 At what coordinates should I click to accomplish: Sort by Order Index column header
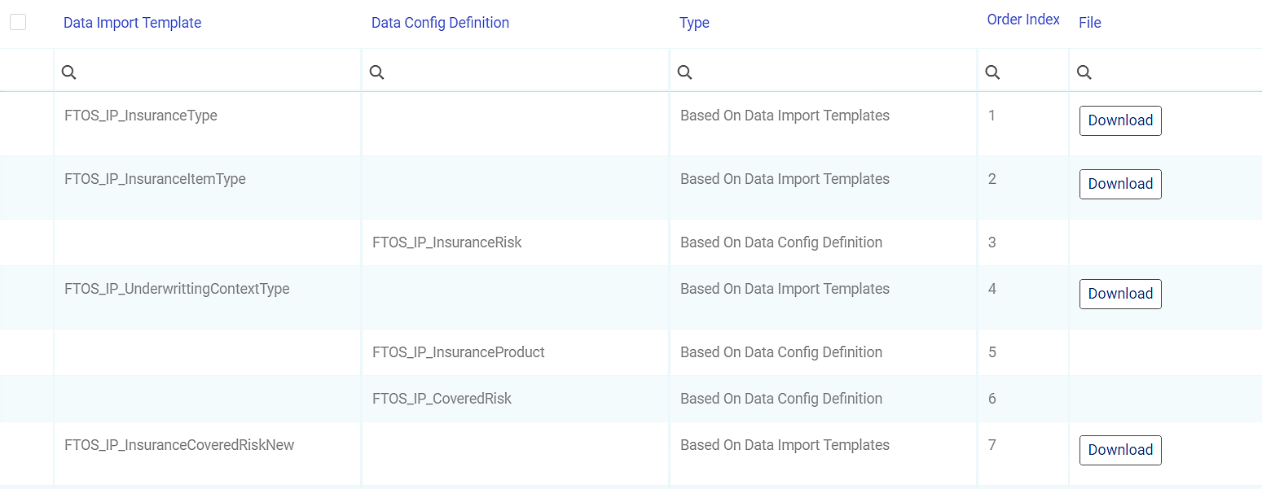(x=1023, y=20)
